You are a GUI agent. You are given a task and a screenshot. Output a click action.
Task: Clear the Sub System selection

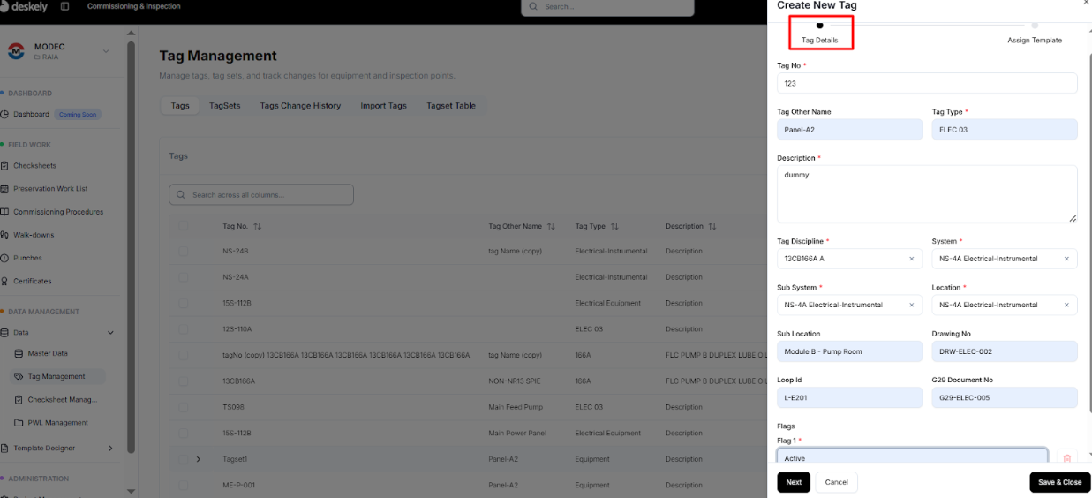(x=911, y=305)
